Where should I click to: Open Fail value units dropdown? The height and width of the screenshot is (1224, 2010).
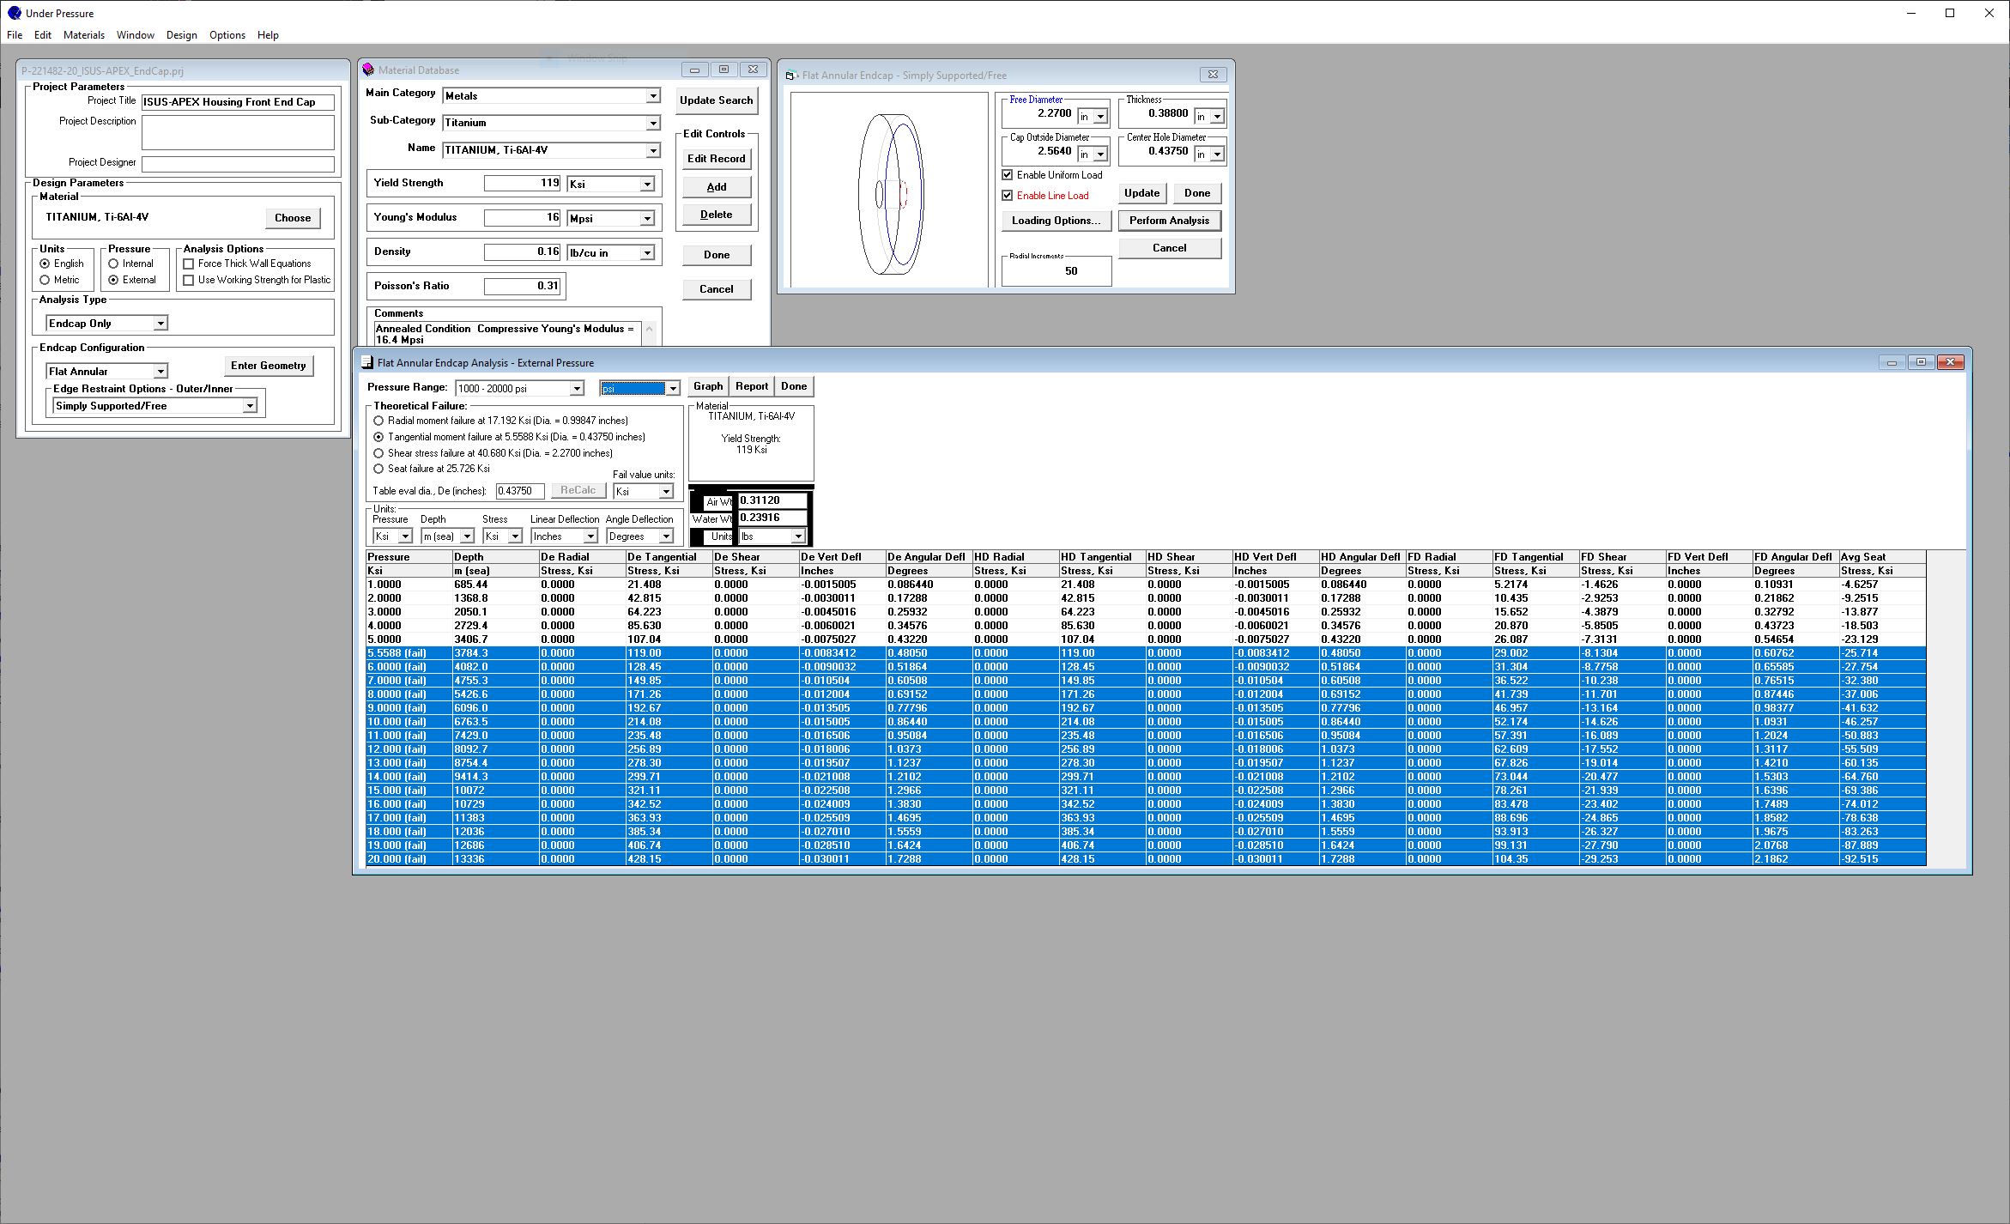(x=666, y=491)
